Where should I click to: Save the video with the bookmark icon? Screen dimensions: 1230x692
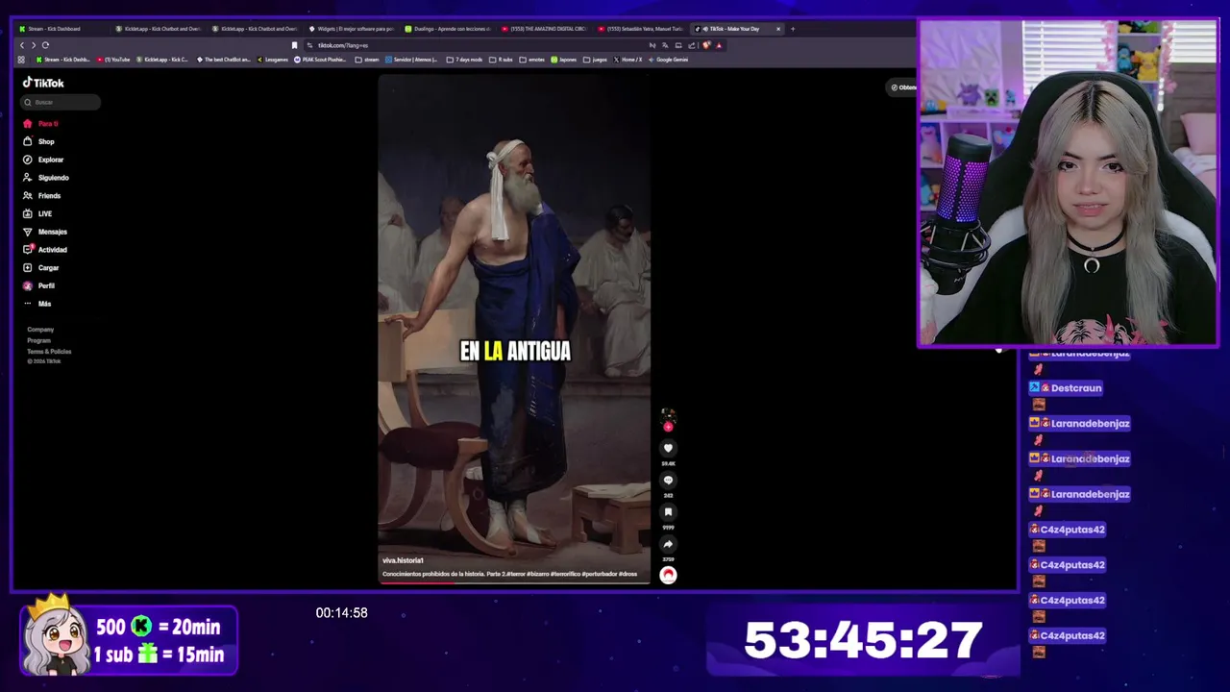(668, 512)
